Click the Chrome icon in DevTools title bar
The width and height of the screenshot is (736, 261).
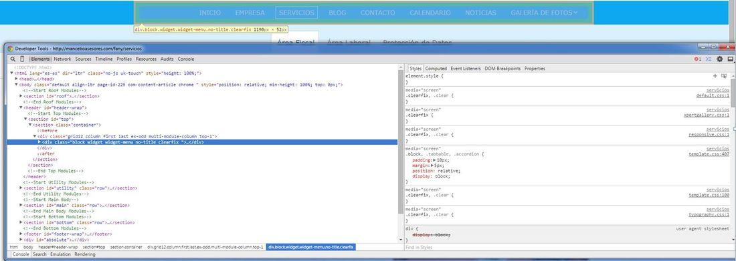point(10,48)
